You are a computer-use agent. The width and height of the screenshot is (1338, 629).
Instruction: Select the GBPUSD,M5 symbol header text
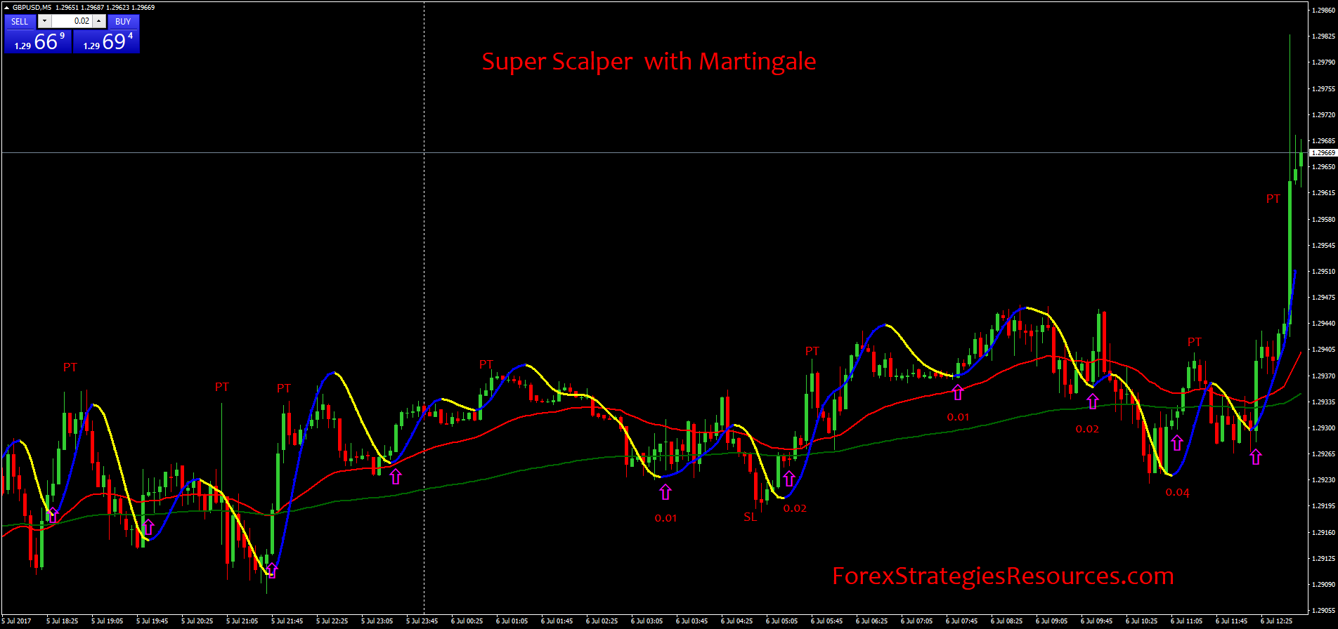32,8
